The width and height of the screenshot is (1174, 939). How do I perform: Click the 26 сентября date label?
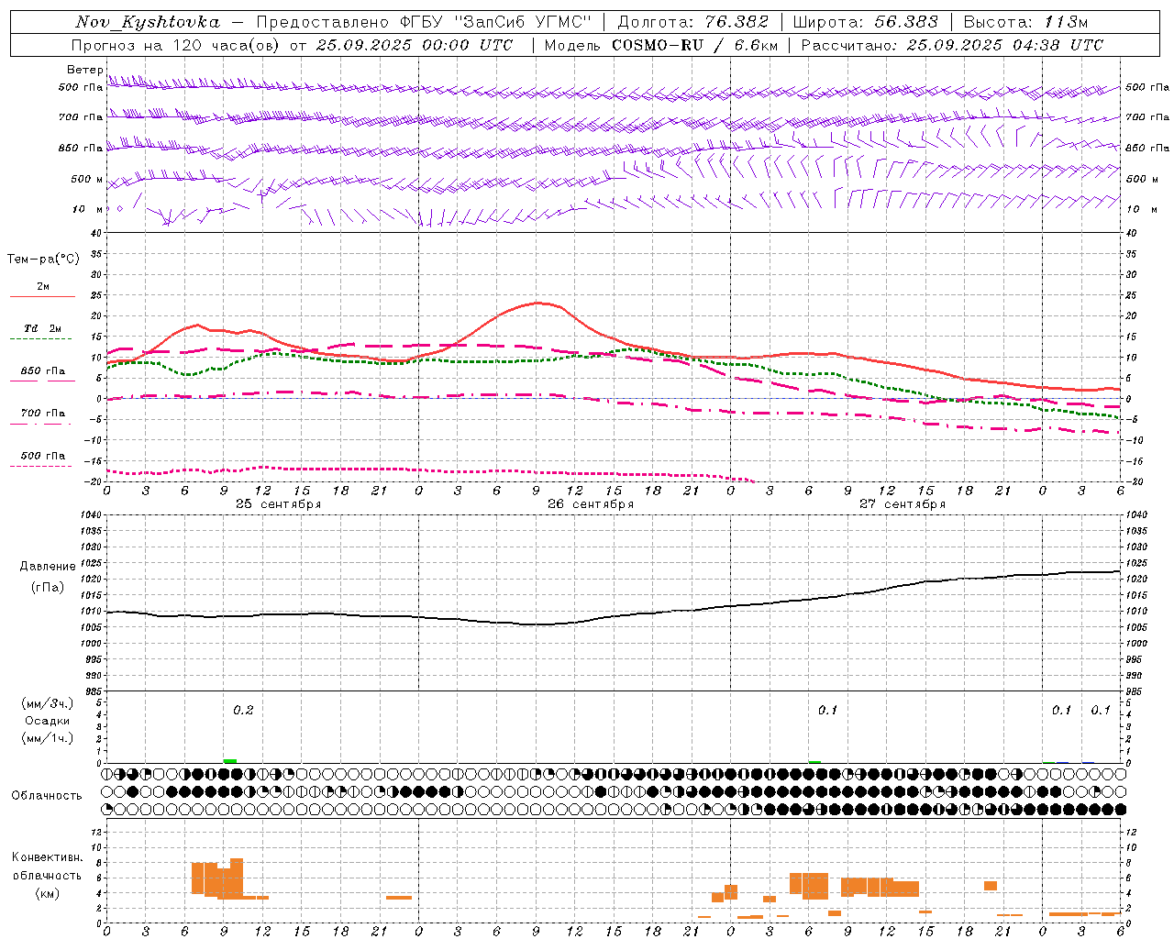(x=591, y=504)
